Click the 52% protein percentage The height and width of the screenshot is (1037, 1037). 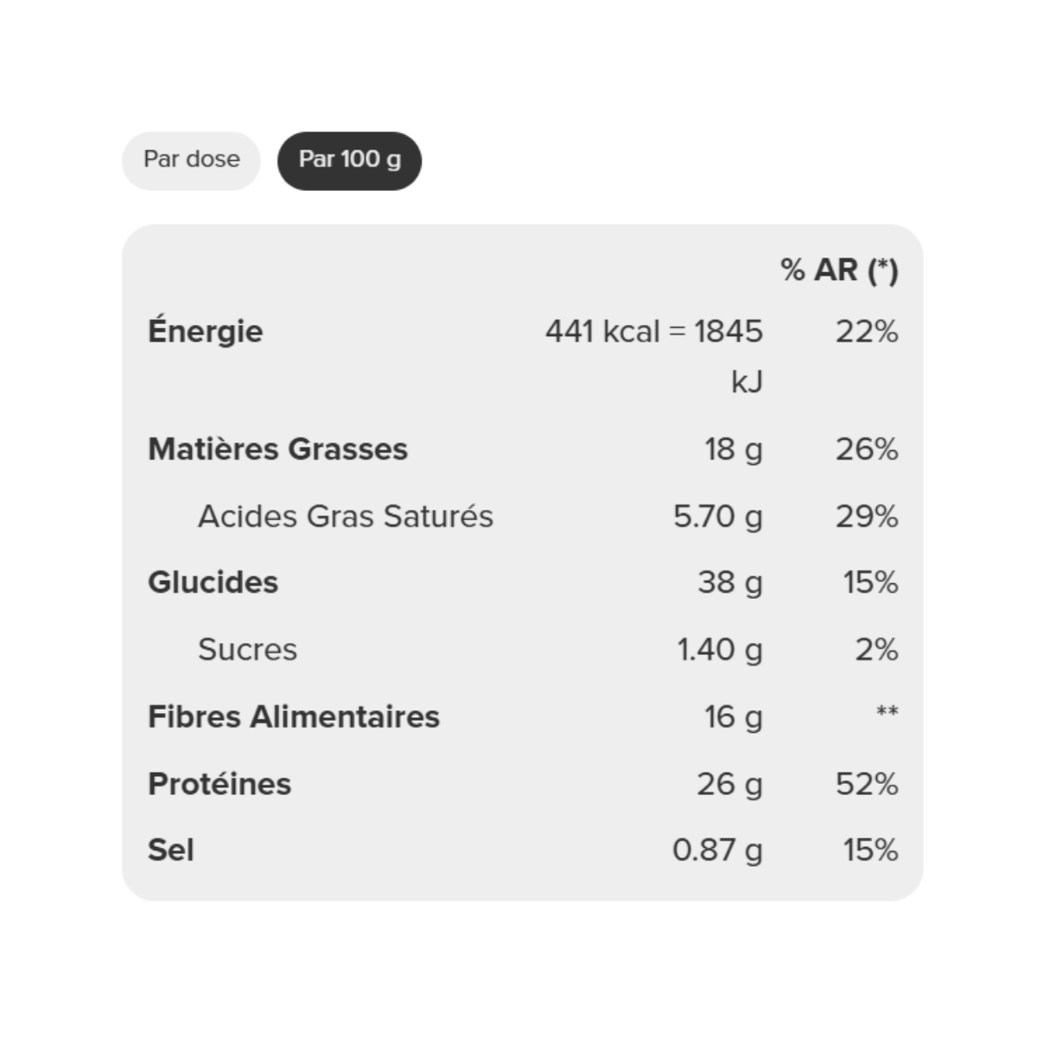867,785
